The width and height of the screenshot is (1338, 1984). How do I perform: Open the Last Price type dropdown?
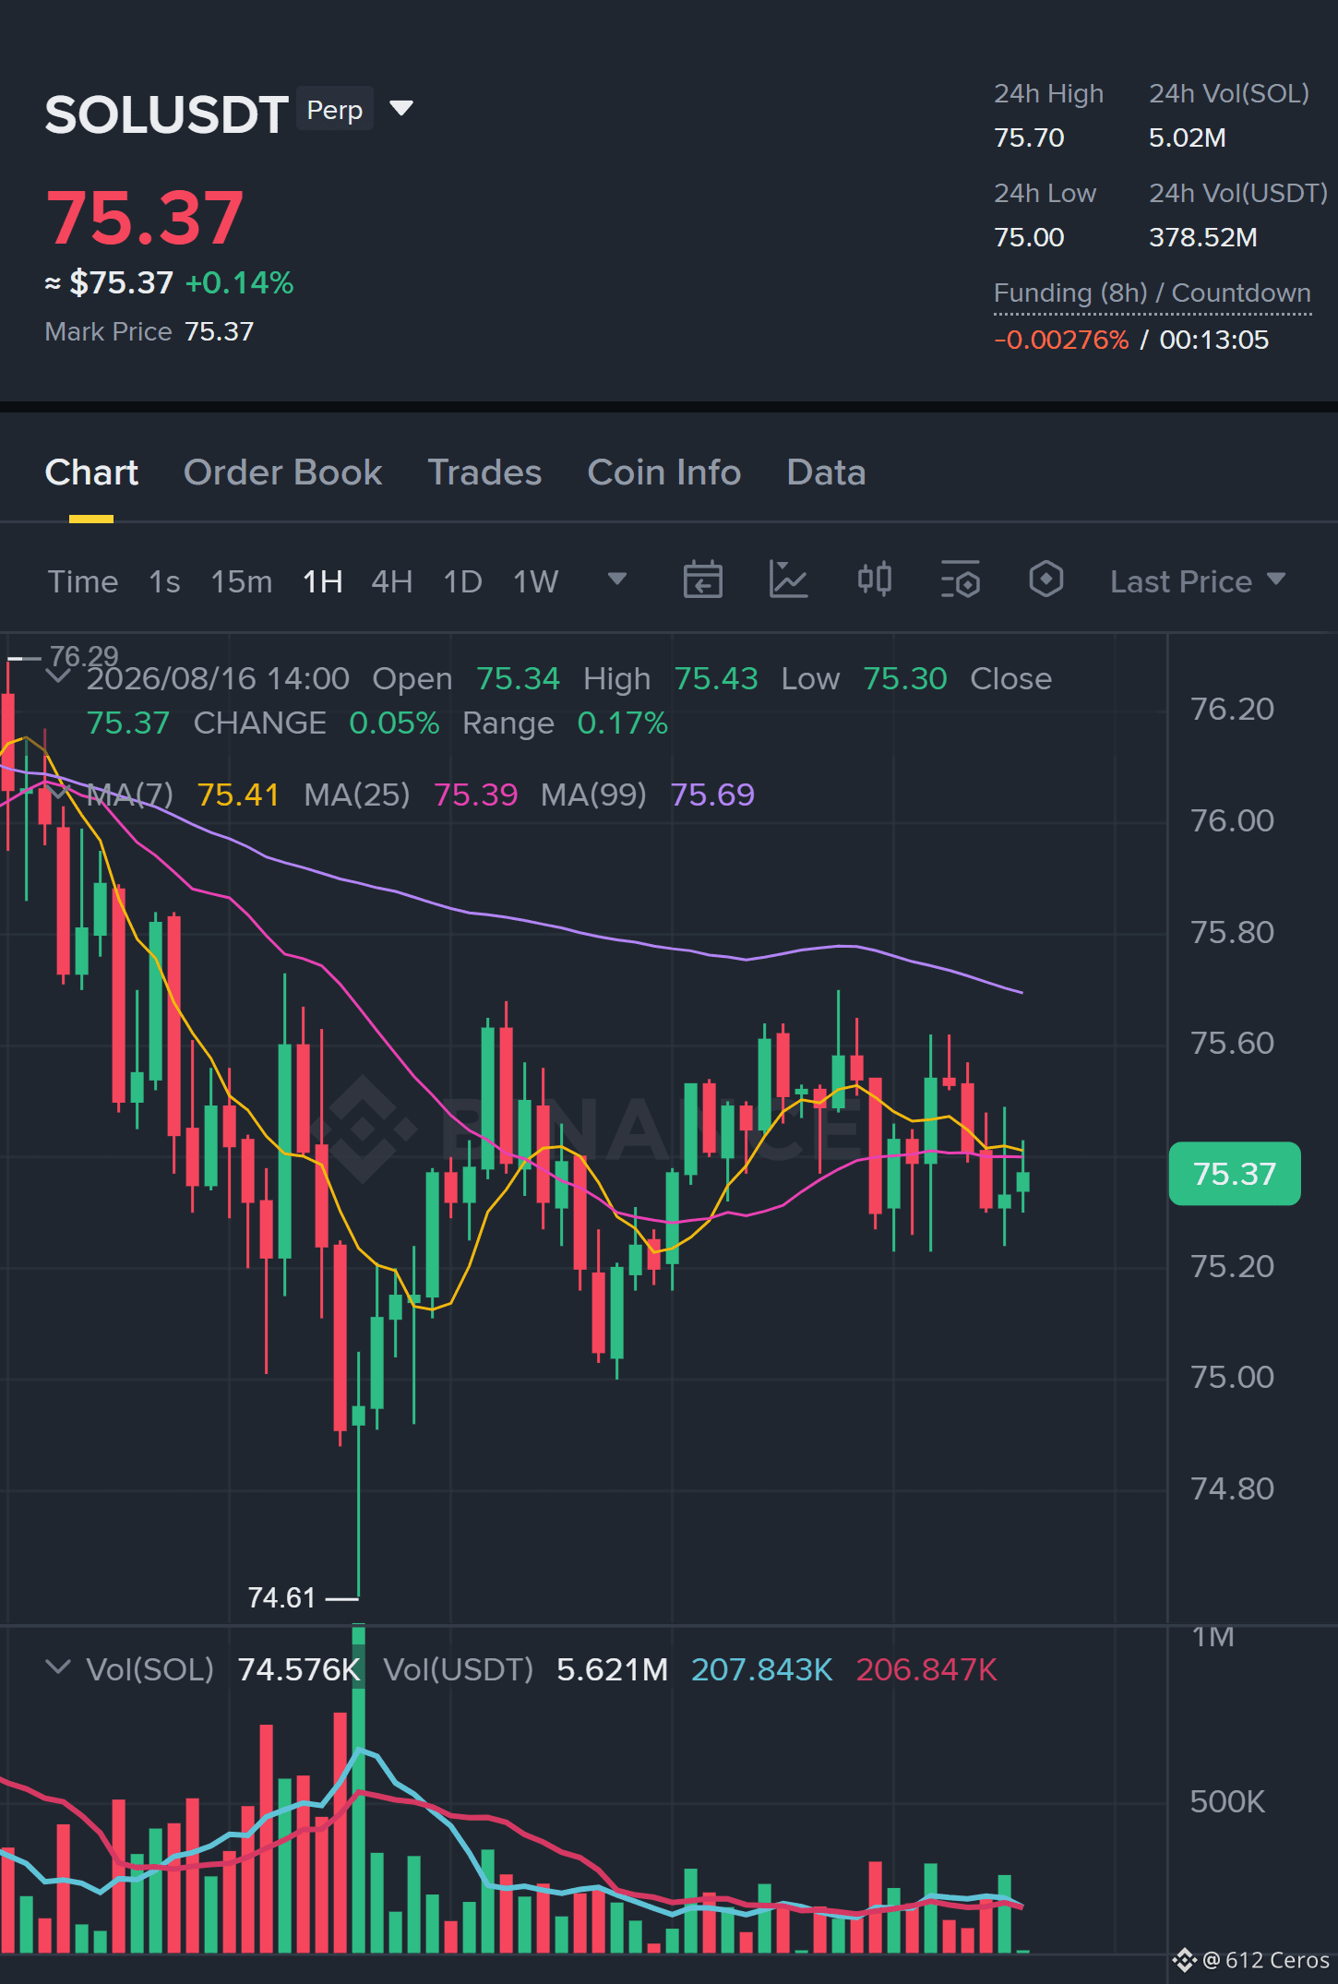[x=1197, y=581]
